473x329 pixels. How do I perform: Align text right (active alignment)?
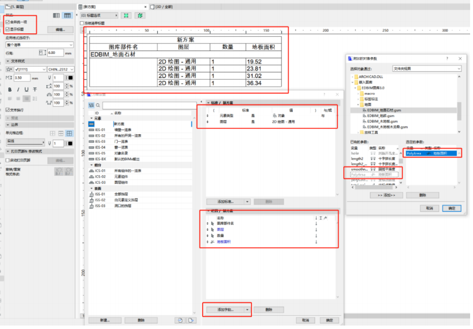[x=26, y=99]
